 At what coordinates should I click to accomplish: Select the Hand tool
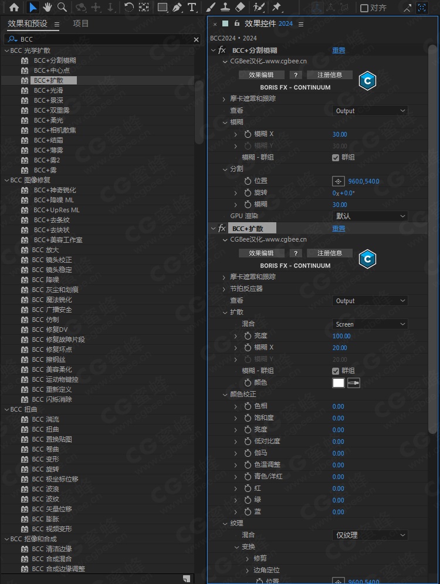coord(47,7)
